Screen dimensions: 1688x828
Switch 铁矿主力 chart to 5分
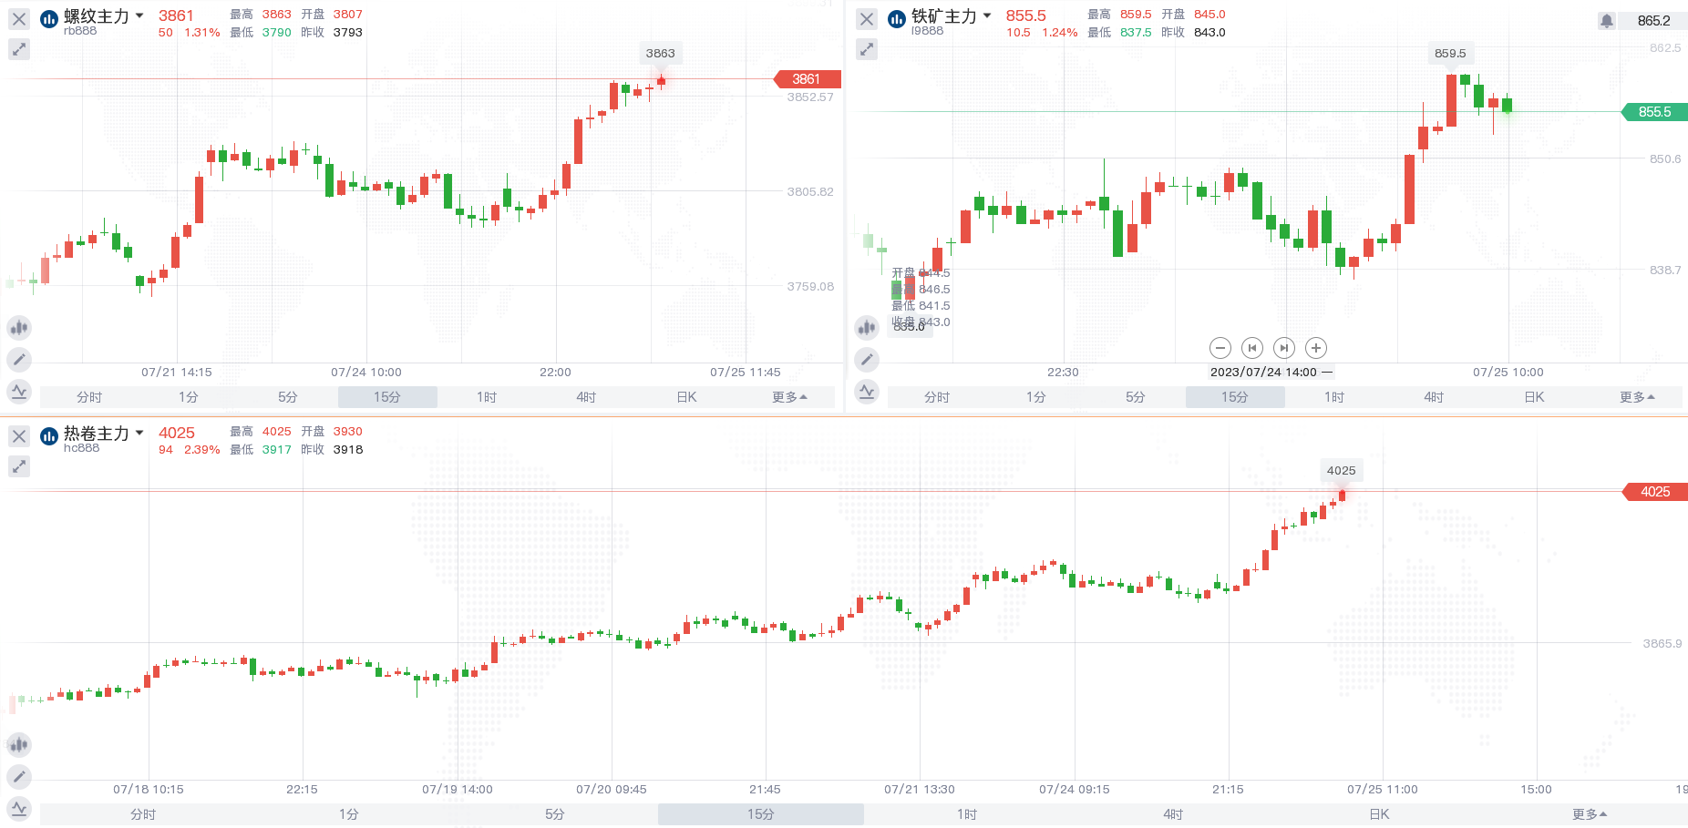click(1136, 397)
